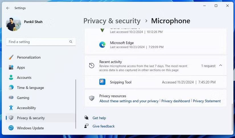235x138 pixels.
Task: Open the Privacy Statement link
Action: (207, 101)
